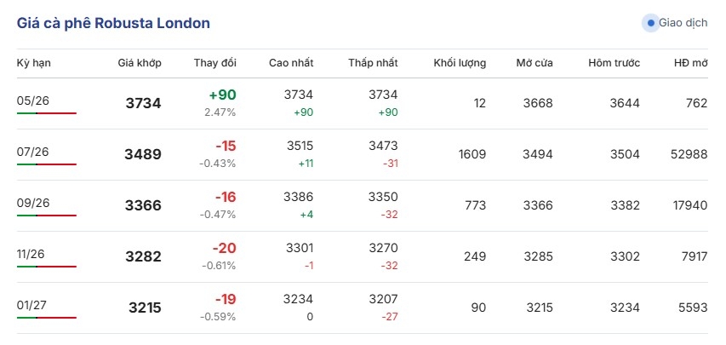Screen dimensions: 726x345
Task: Click the Thay đổi column header
Action: pos(215,63)
